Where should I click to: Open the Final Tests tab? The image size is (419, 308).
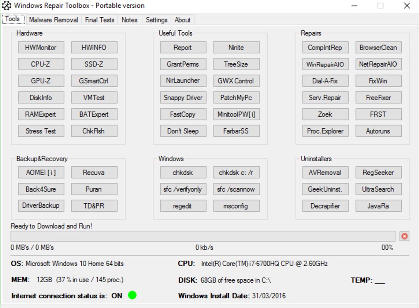point(99,20)
